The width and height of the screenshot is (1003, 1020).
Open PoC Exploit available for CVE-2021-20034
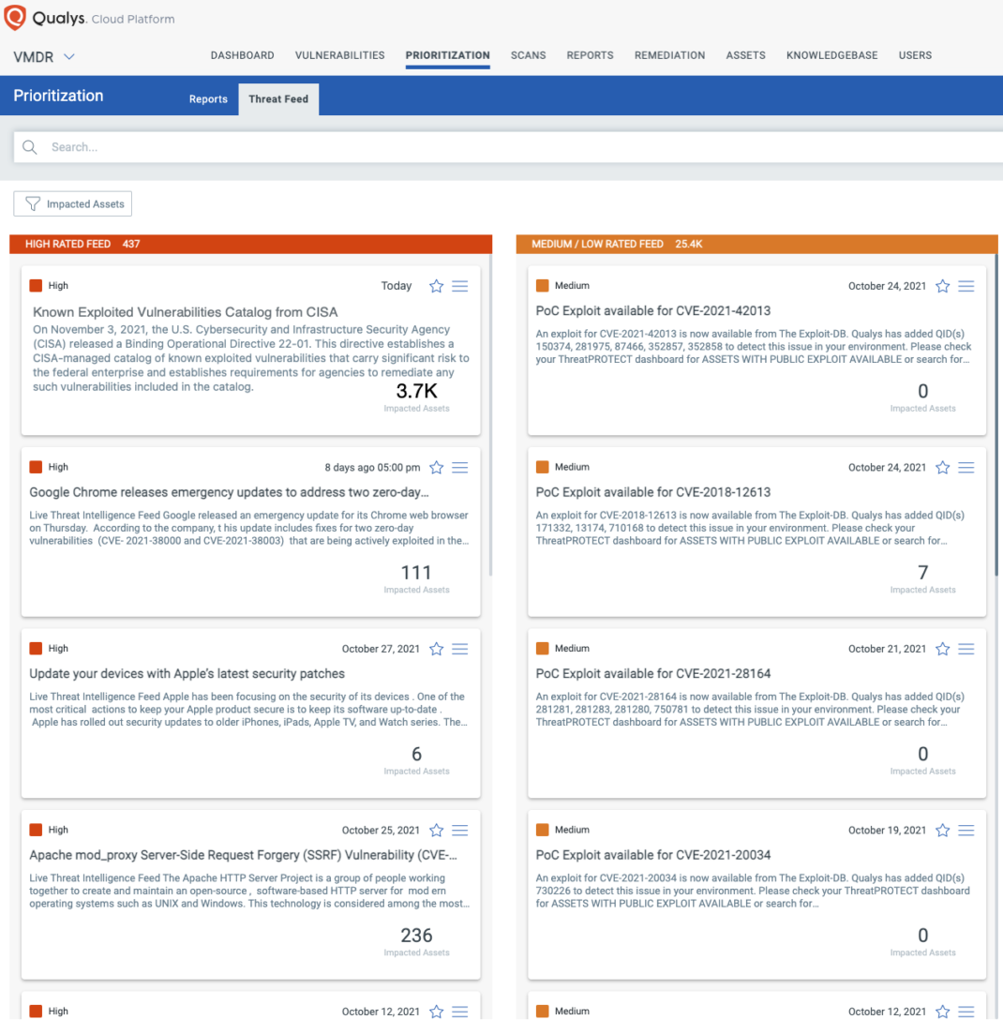pyautogui.click(x=653, y=855)
